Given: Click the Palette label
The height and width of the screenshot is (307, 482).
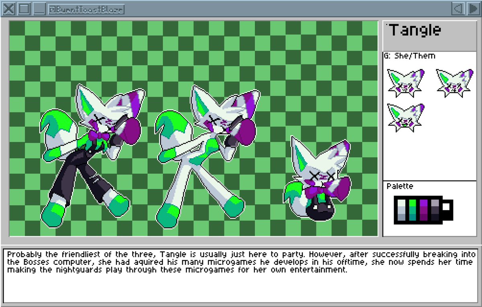Looking at the screenshot, I should (x=400, y=186).
